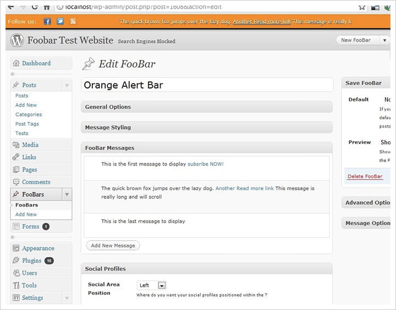This screenshot has width=396, height=310.
Task: Open the Pages menu item
Action: (x=30, y=170)
